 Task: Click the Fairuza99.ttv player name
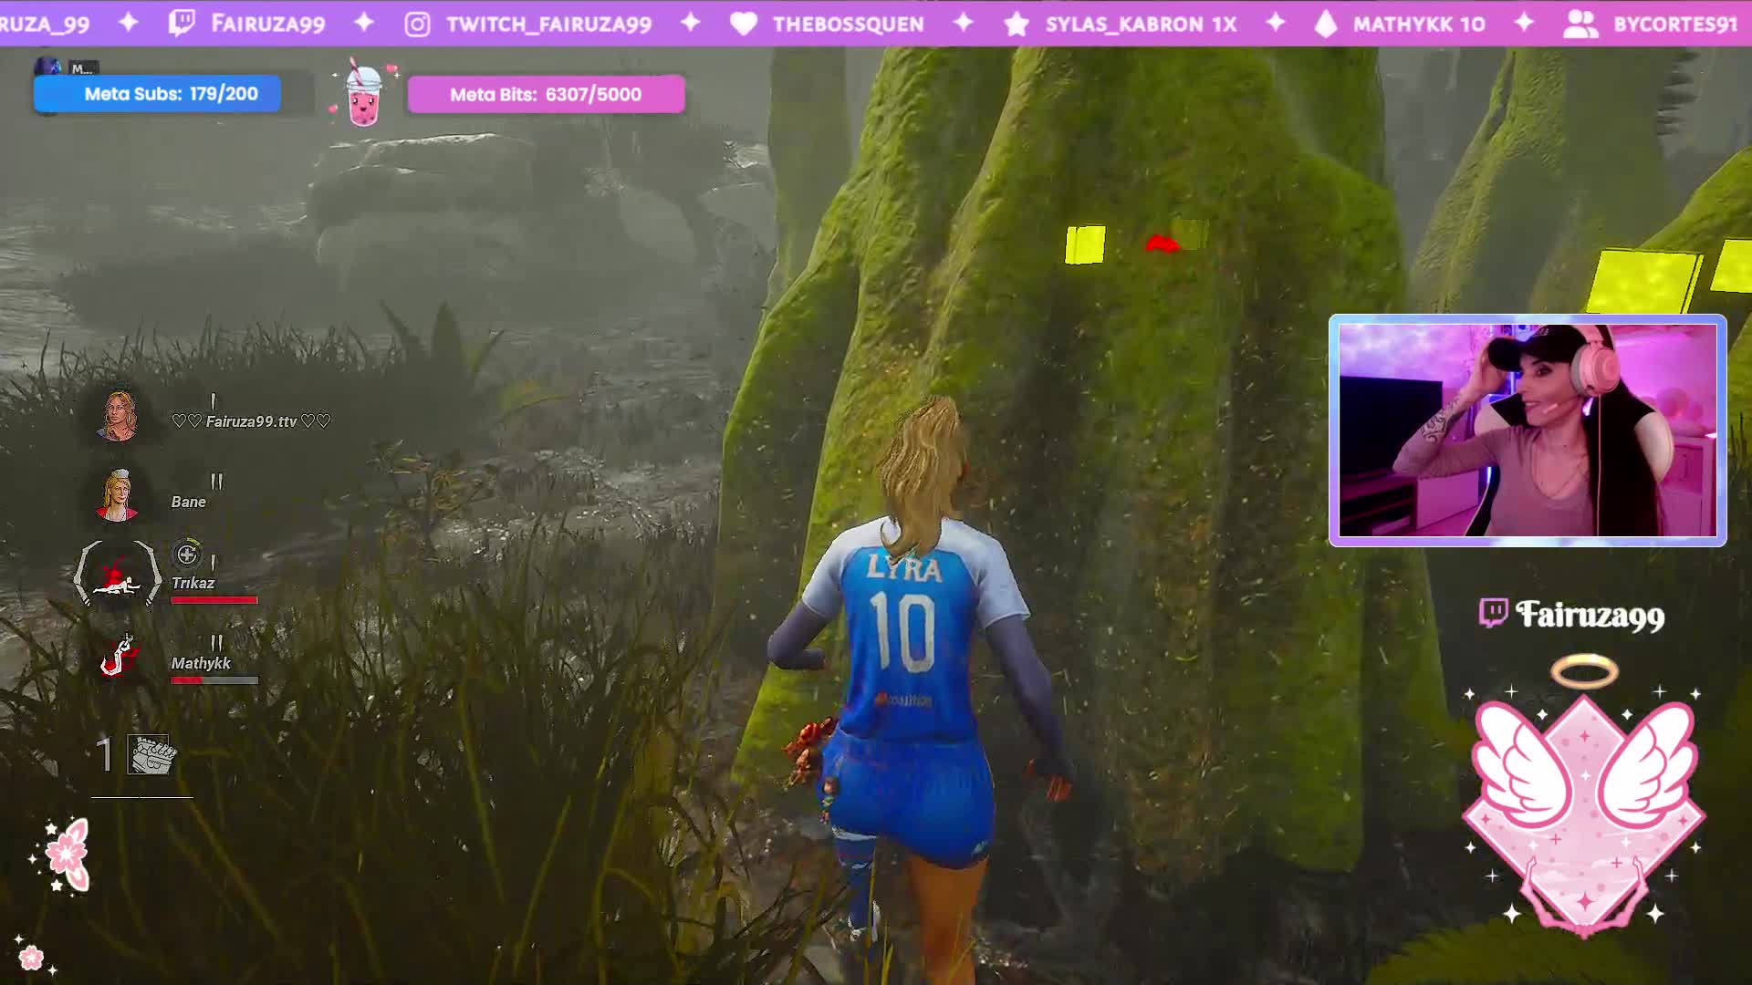click(x=251, y=421)
